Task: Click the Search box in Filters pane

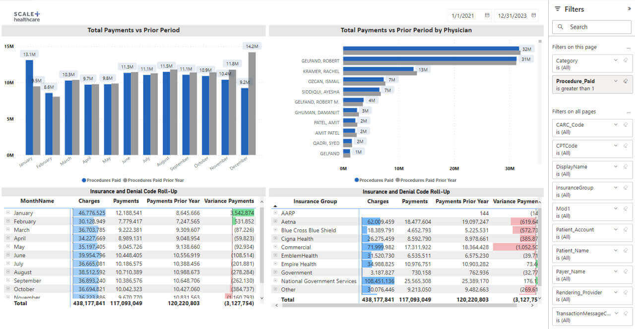Action: pyautogui.click(x=592, y=27)
